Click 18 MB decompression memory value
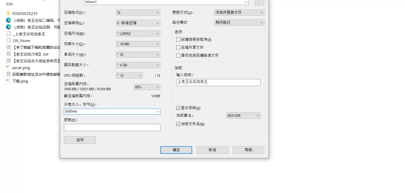This screenshot has height=193, width=405. coord(155,96)
